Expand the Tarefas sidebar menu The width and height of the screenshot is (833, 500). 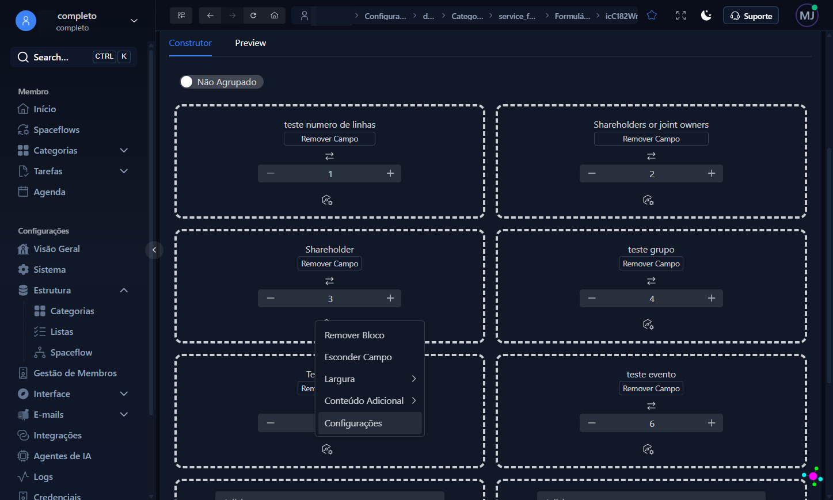coord(124,171)
